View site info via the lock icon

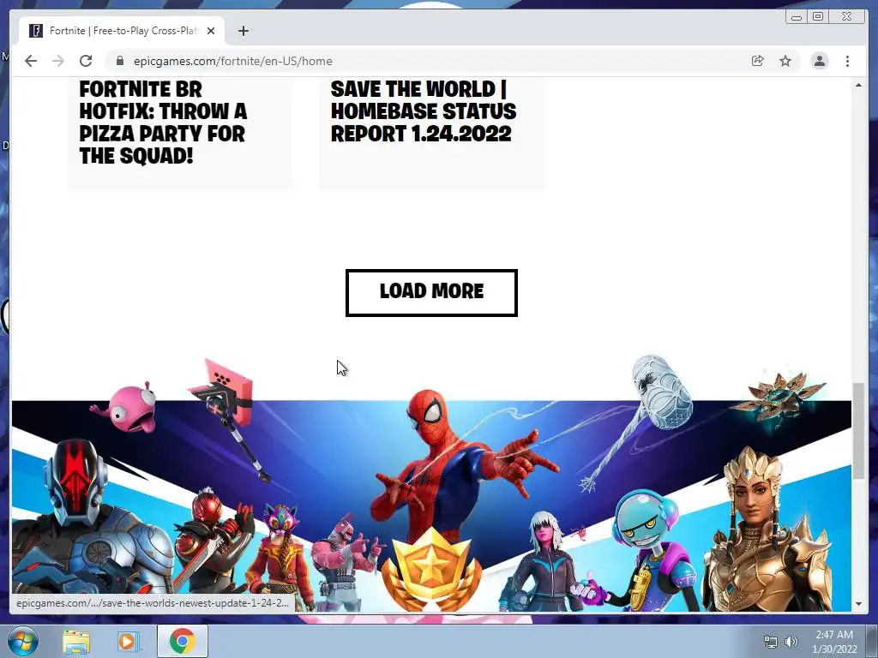click(x=120, y=61)
